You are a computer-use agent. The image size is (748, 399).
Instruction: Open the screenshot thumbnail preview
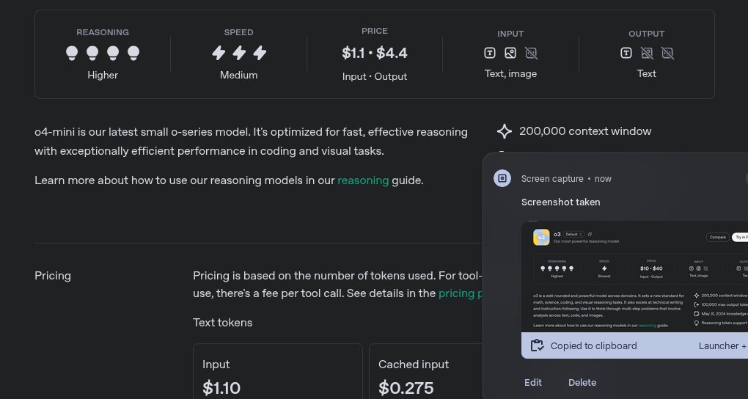click(x=634, y=277)
